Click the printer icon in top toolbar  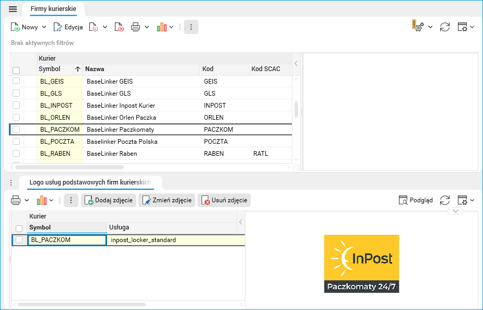tap(136, 27)
